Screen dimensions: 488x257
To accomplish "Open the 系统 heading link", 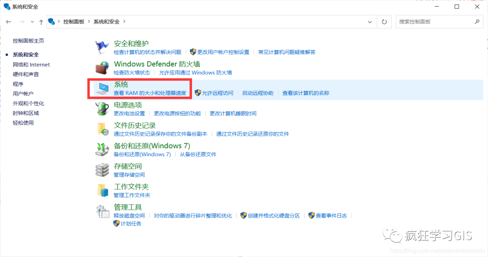I will [121, 84].
